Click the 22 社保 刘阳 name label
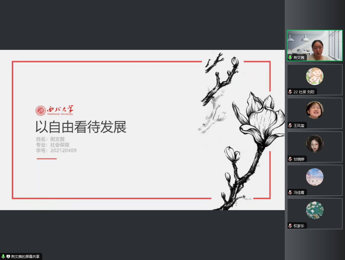345x260 pixels. pyautogui.click(x=304, y=92)
